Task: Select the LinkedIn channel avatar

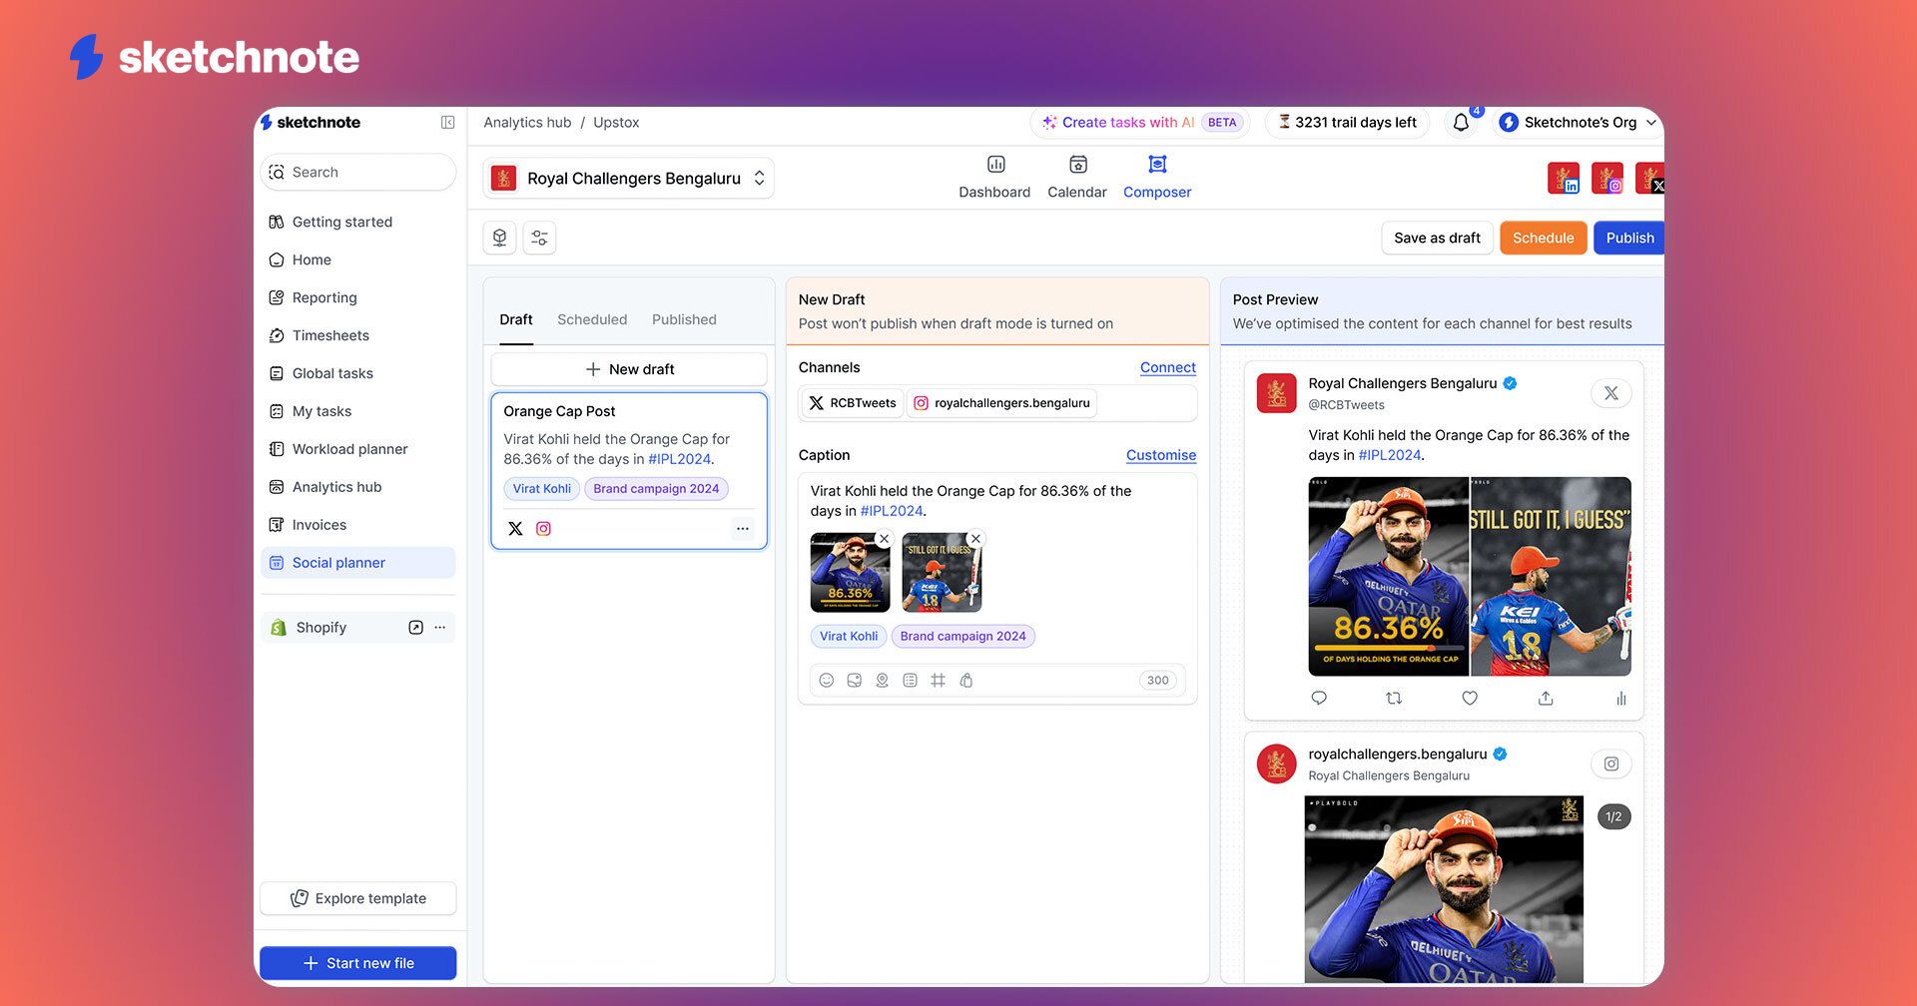Action: 1564,178
